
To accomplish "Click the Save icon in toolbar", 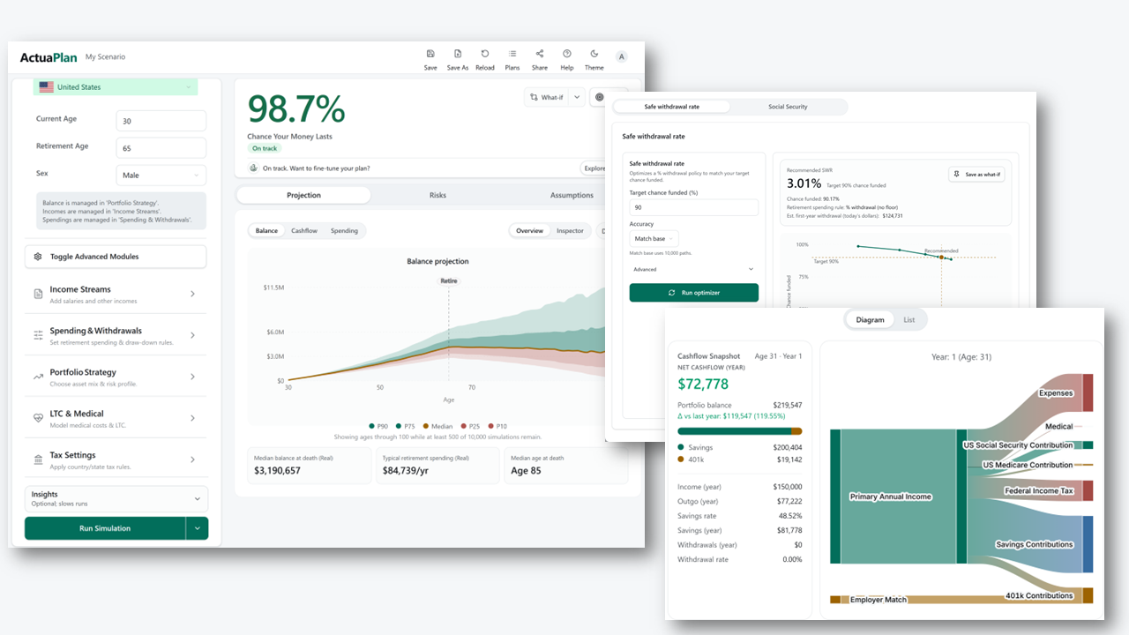I will click(x=430, y=55).
